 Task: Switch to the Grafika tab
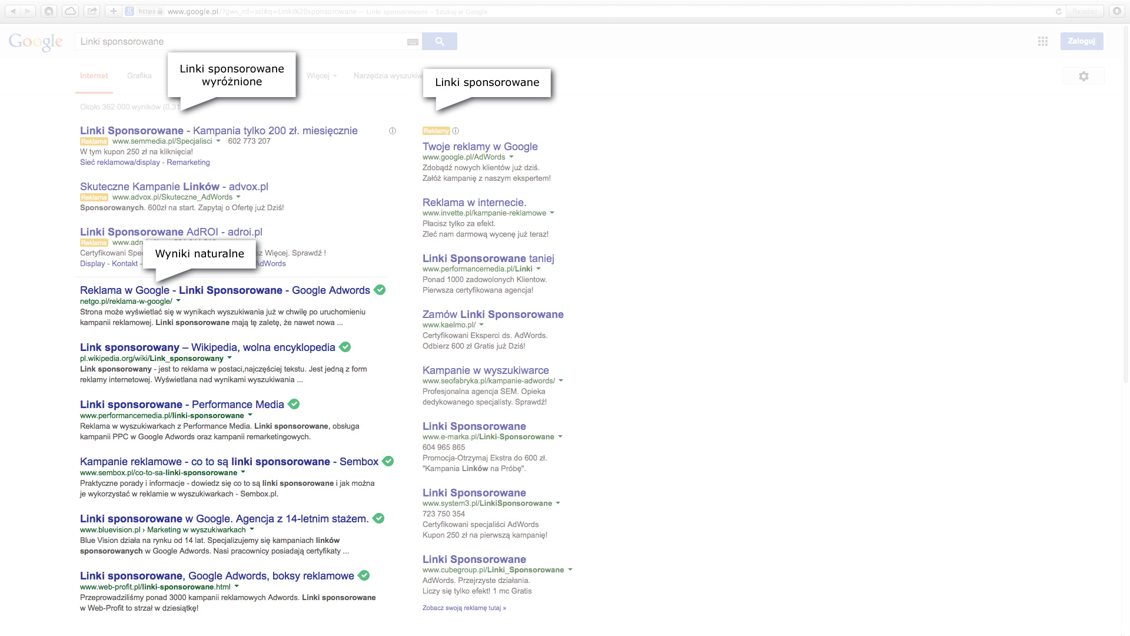point(139,76)
